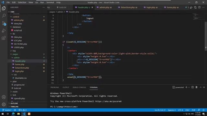Split the terminal panel

pos(193,87)
